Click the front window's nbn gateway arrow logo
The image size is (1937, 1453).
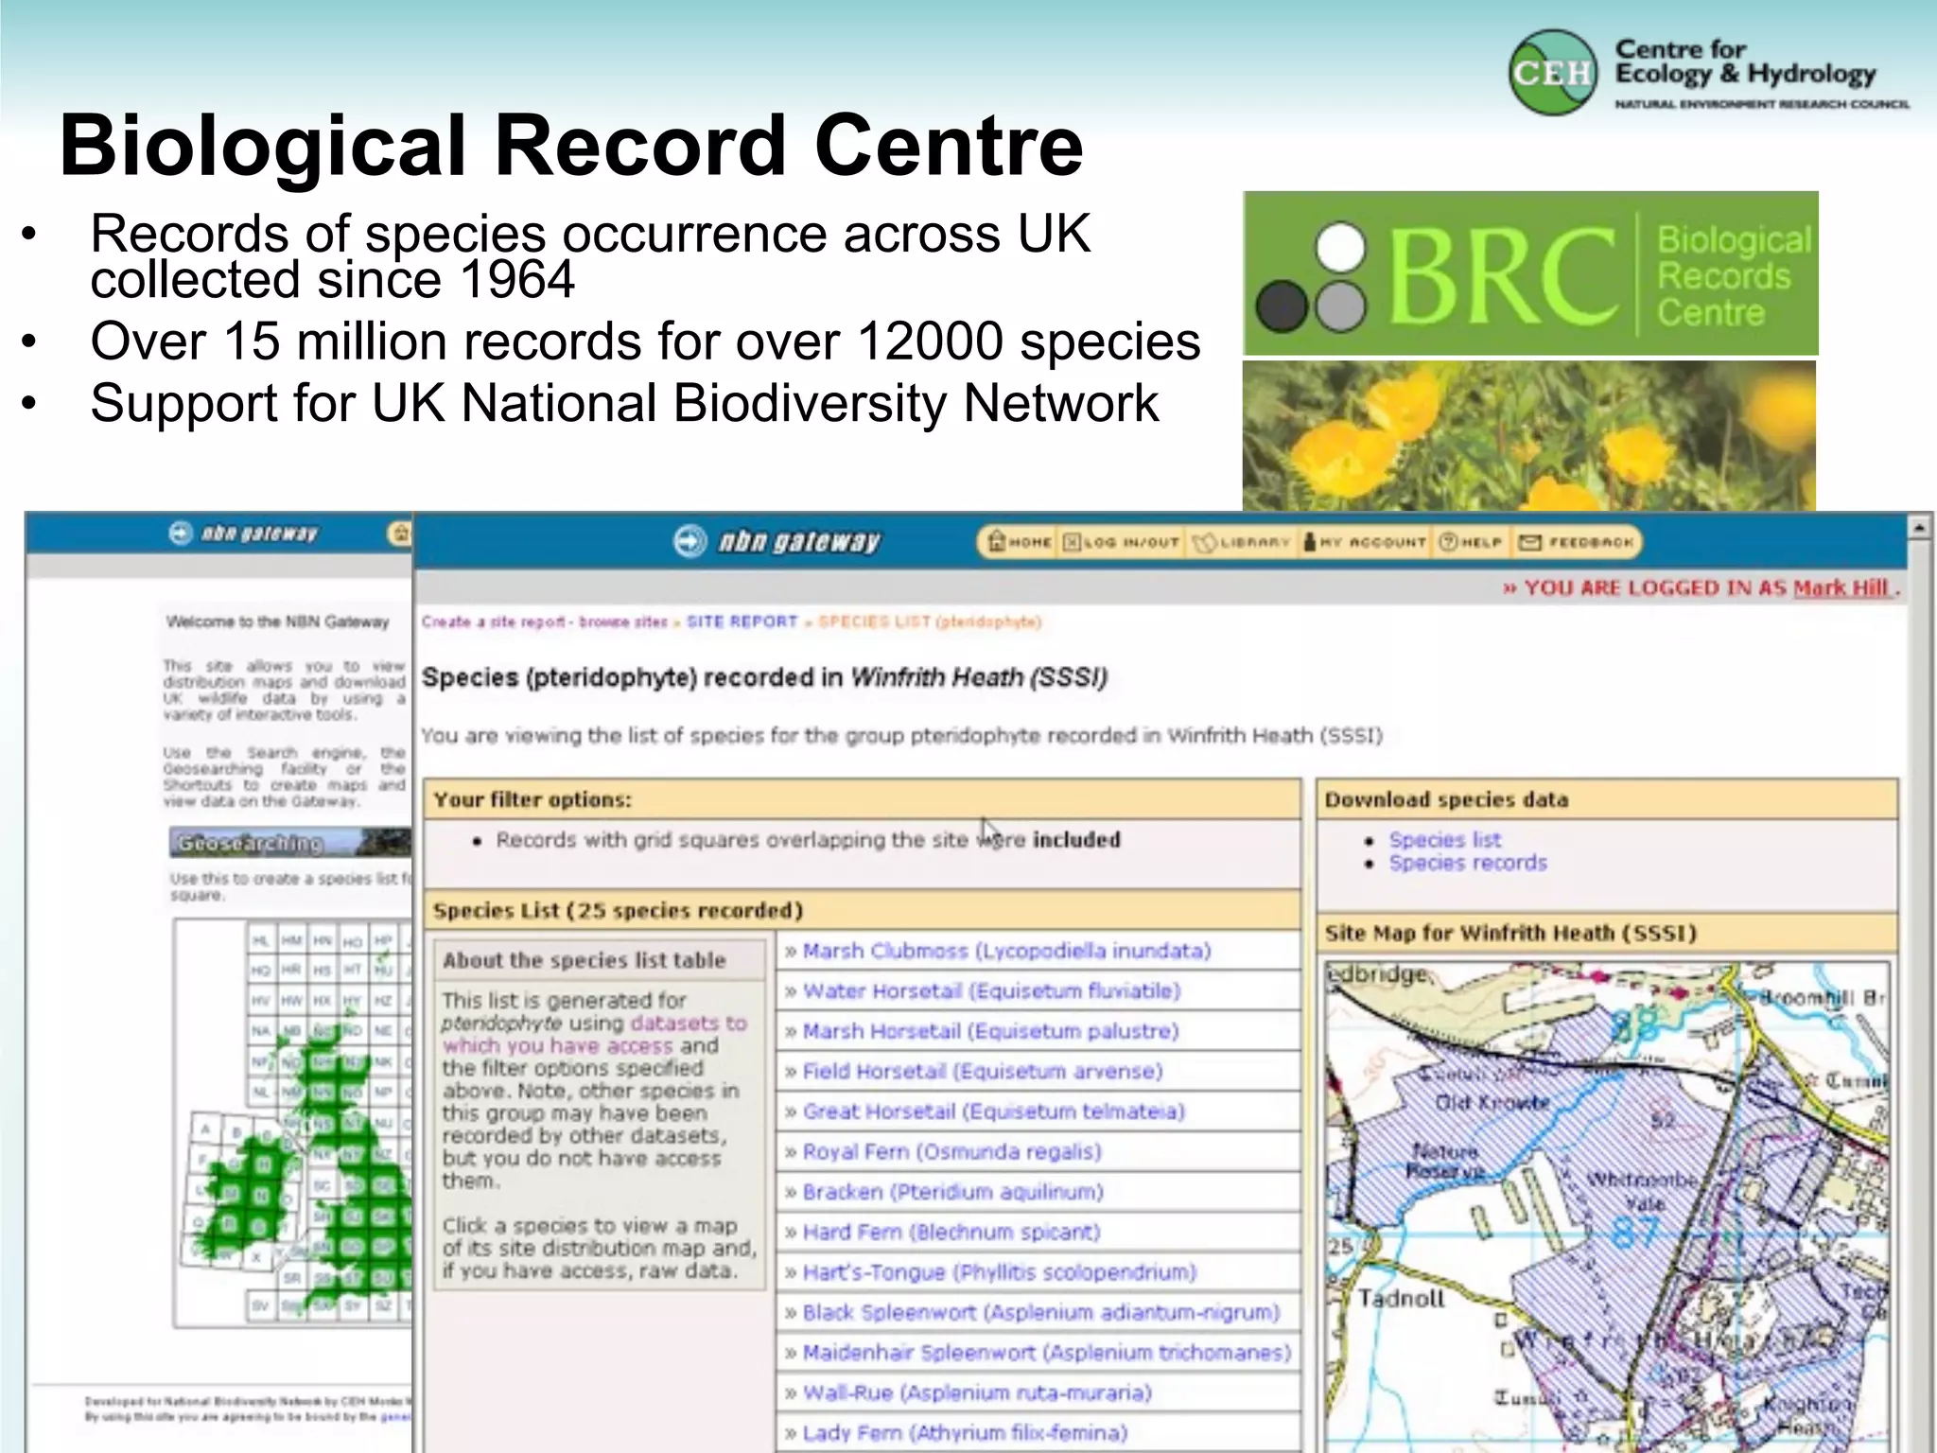coord(690,541)
